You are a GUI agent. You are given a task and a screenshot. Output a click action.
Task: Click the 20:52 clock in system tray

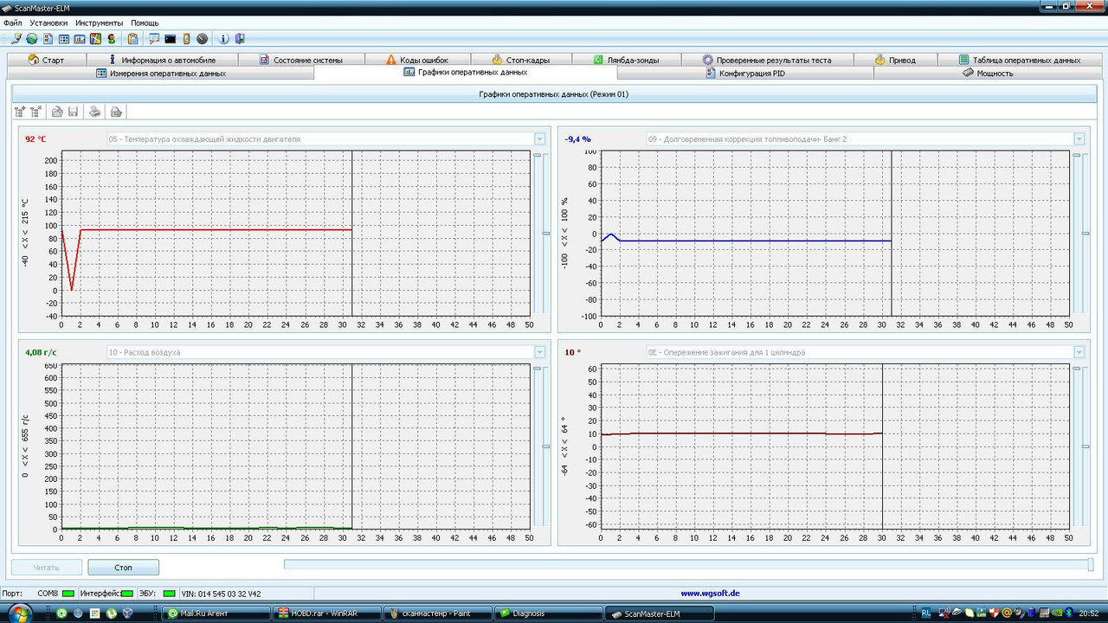[x=1091, y=613]
